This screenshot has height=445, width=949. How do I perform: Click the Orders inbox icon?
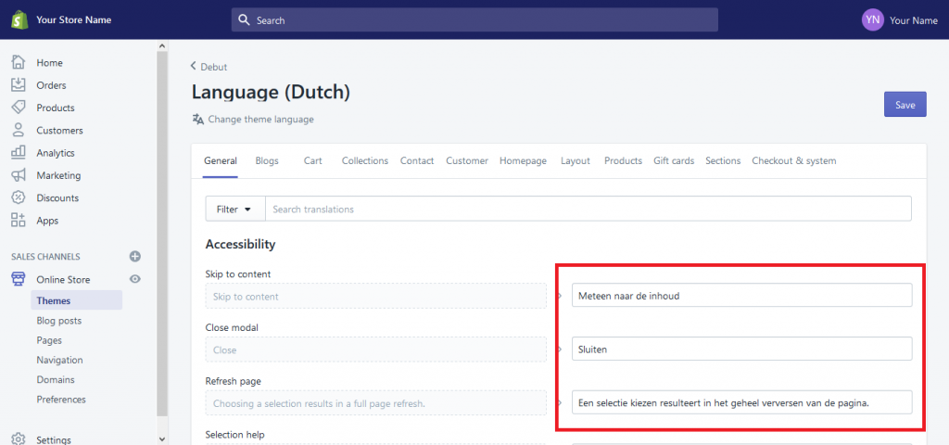tap(19, 84)
